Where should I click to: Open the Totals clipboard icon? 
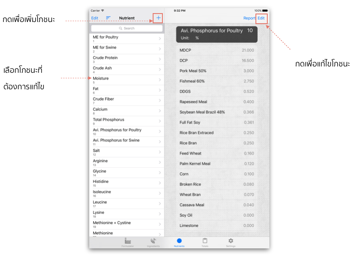point(205,241)
